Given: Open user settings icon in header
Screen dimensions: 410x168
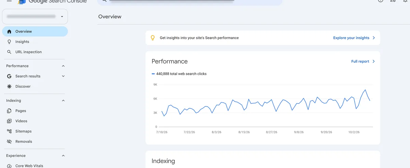Looking at the screenshot, I should pyautogui.click(x=393, y=1).
